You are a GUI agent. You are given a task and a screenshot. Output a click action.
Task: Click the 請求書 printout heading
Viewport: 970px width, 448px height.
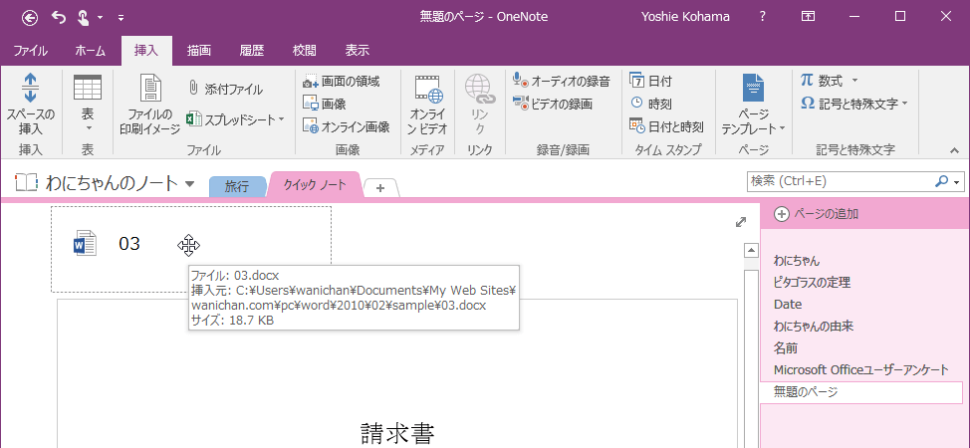pos(396,434)
